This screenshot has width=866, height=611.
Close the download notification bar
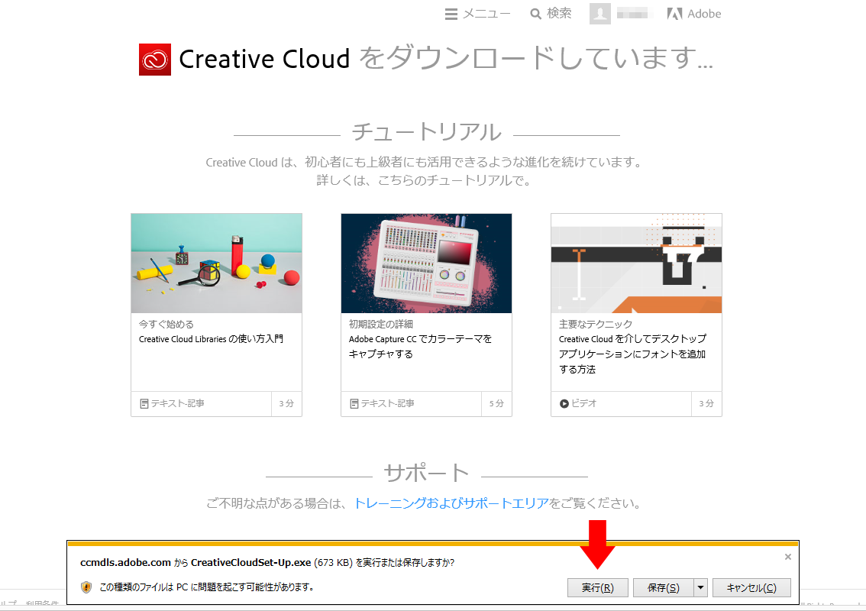tap(788, 557)
